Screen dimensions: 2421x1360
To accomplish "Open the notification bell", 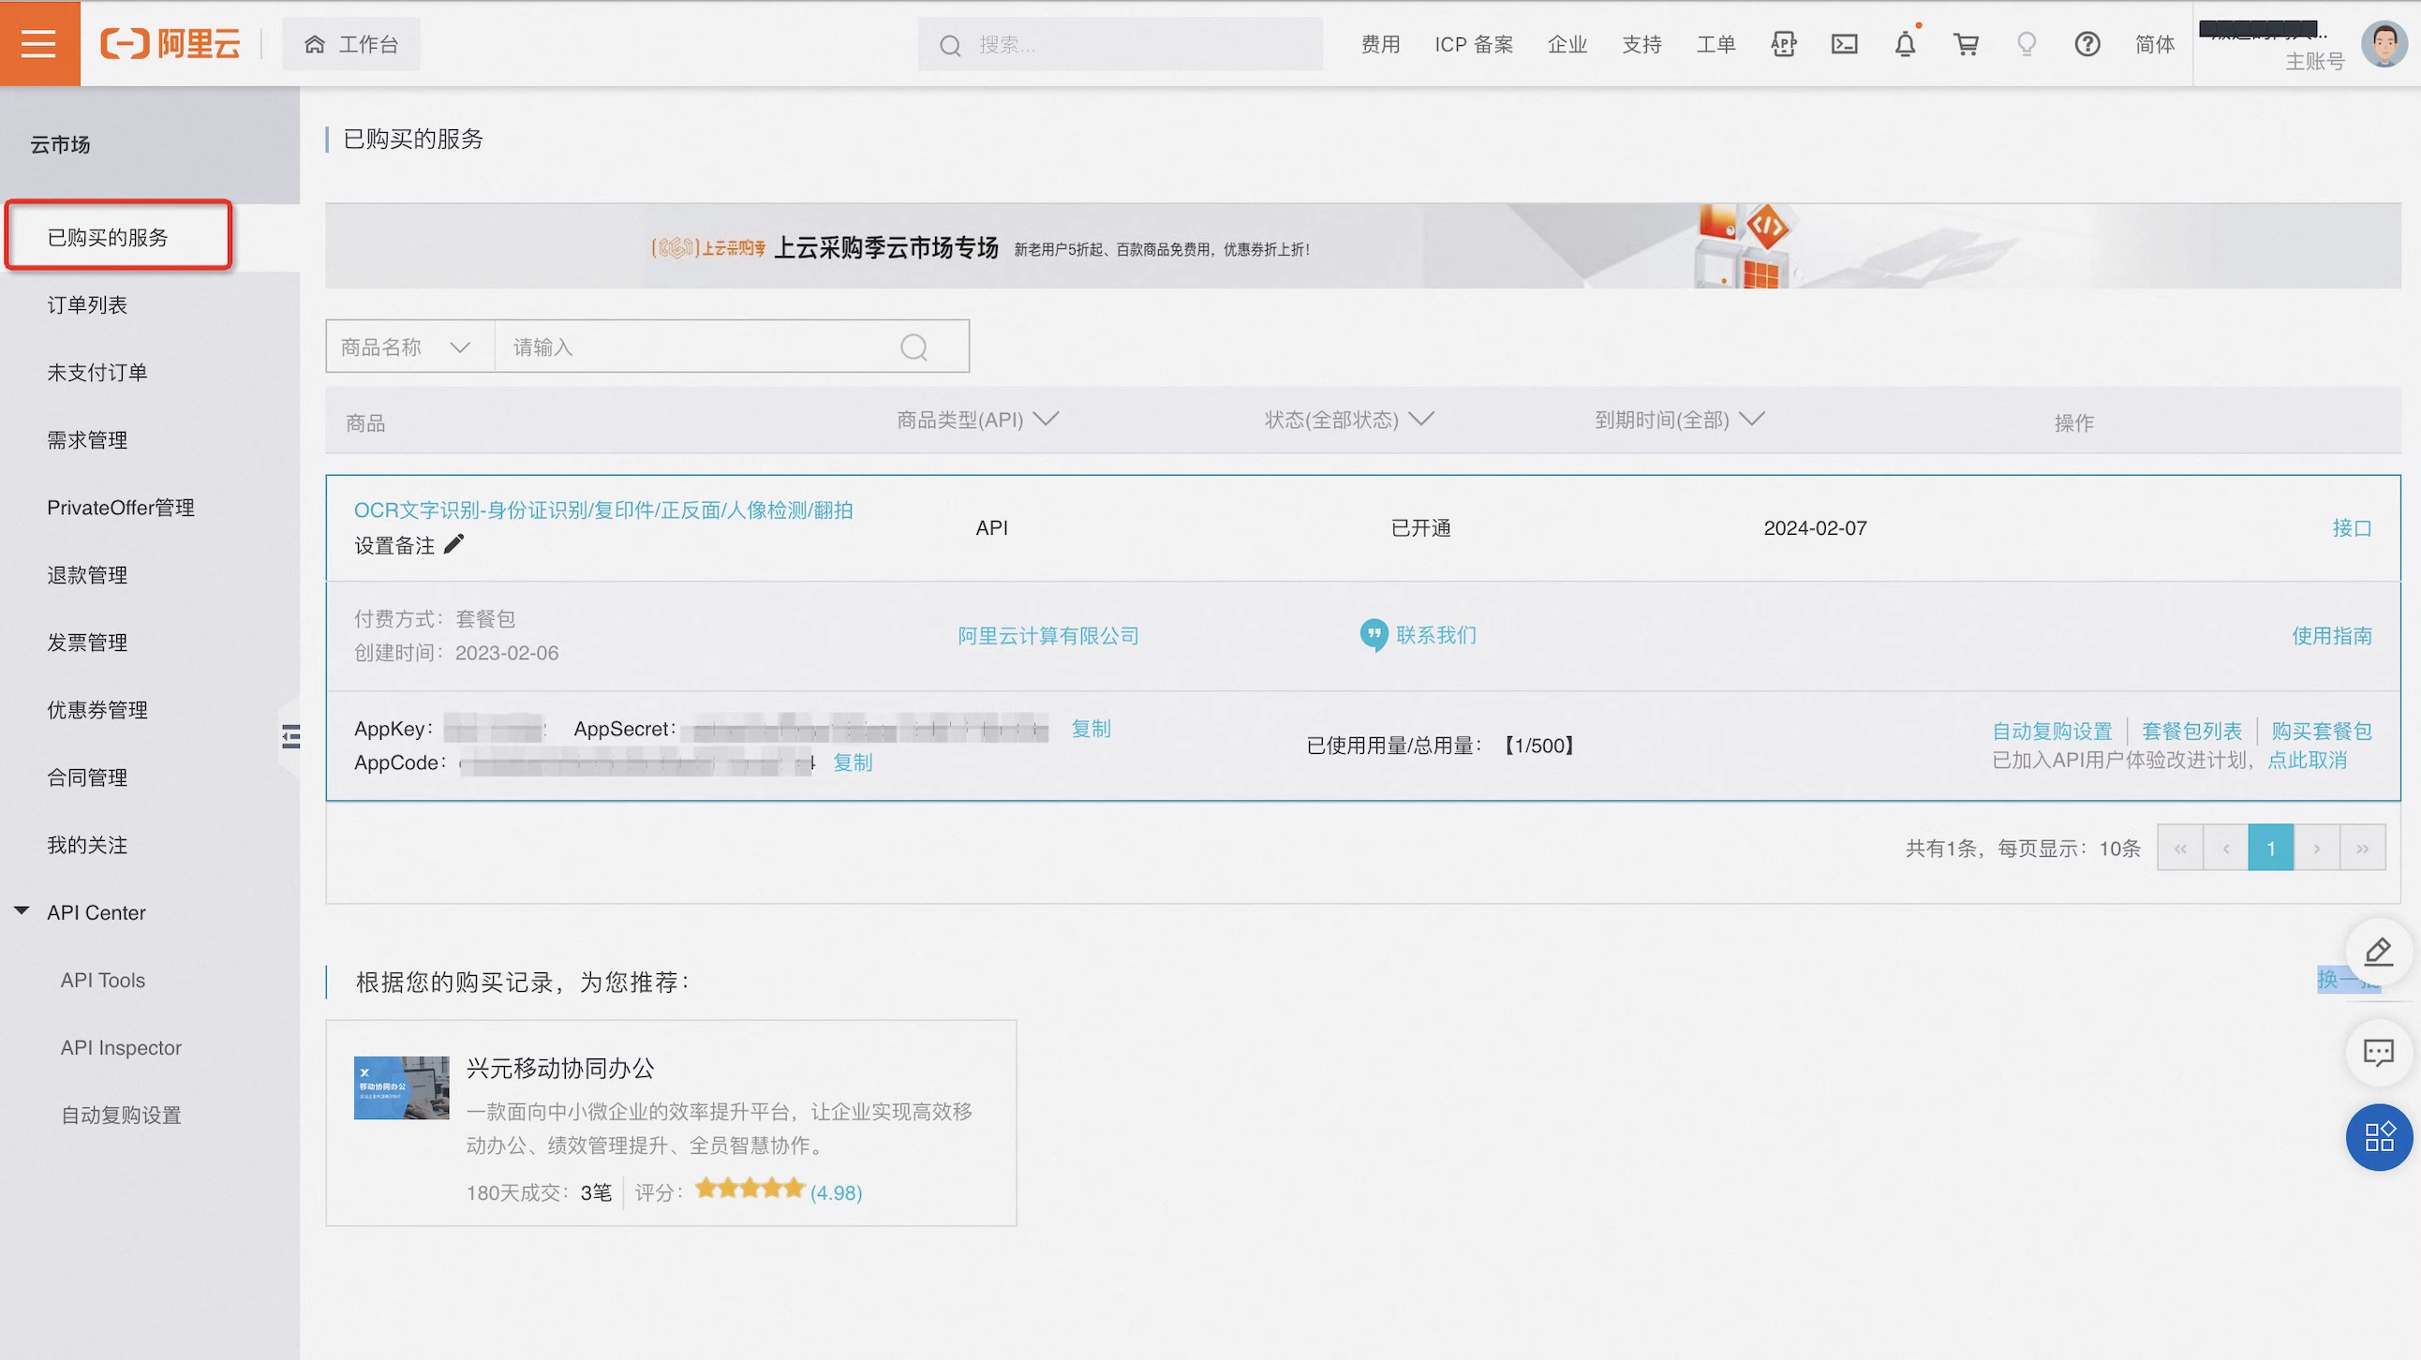I will (1905, 43).
